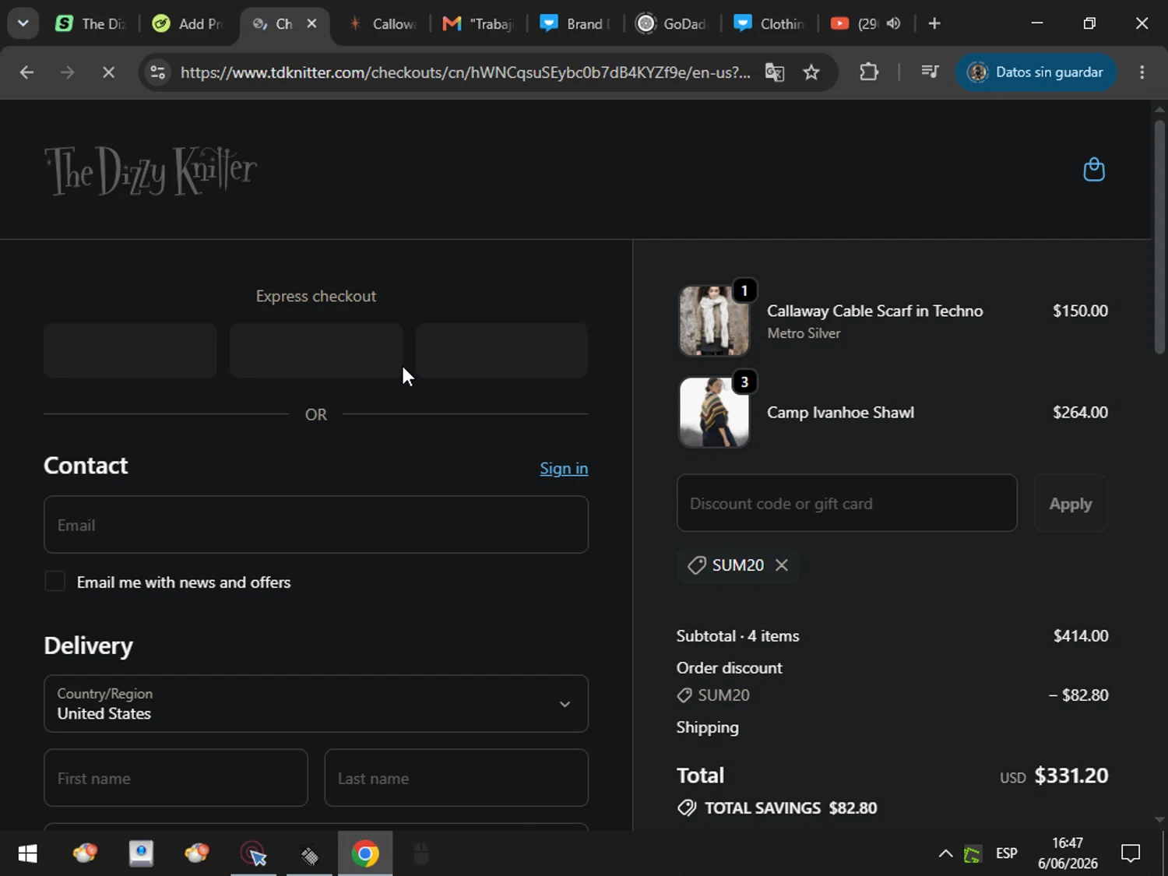Image resolution: width=1168 pixels, height=876 pixels.
Task: Check Email me with news and offers
Action: (55, 582)
